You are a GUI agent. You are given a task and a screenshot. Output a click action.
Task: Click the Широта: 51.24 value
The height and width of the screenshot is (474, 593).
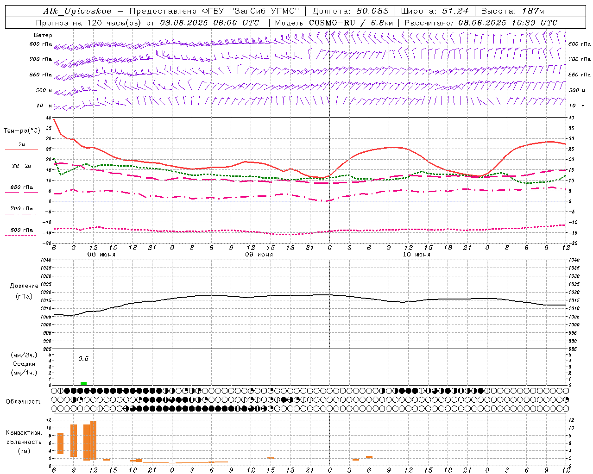(435, 11)
